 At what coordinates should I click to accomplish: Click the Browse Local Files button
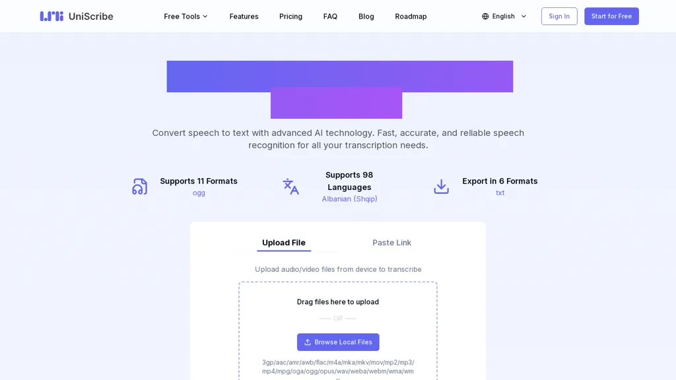338,342
